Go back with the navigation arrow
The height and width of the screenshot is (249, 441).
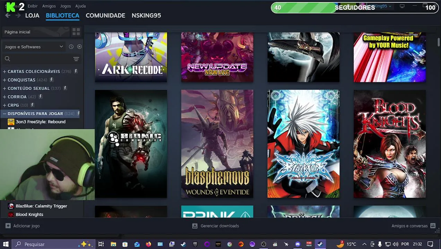click(x=8, y=16)
